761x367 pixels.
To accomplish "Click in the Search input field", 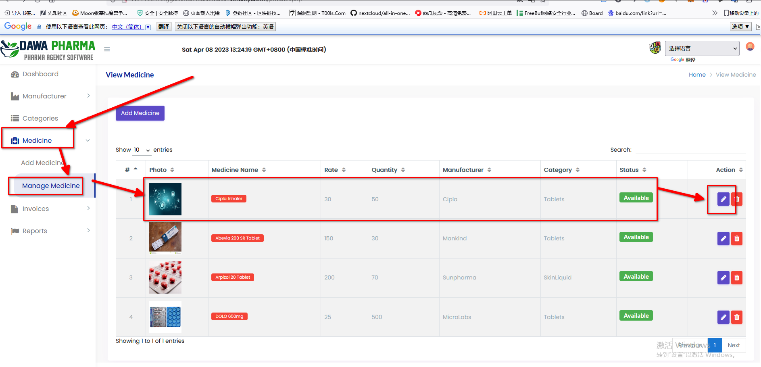I will pos(690,150).
